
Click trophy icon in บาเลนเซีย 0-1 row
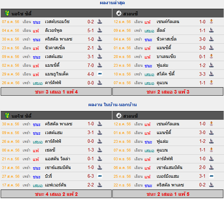coord(211,56)
